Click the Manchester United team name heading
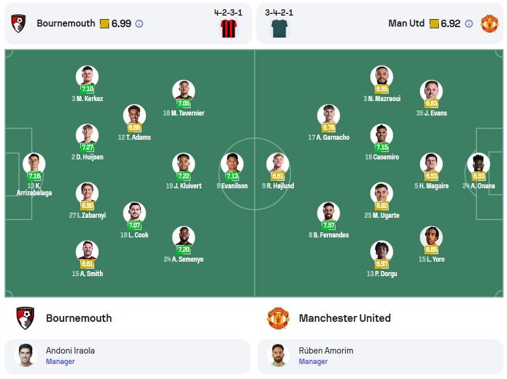Viewport: 507px width, 379px height. tap(345, 318)
